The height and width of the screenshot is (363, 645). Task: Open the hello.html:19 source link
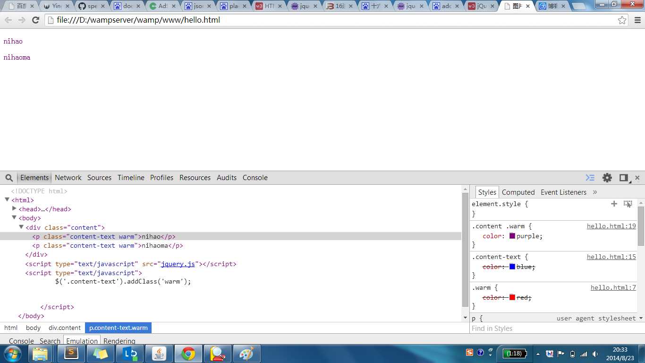[611, 226]
